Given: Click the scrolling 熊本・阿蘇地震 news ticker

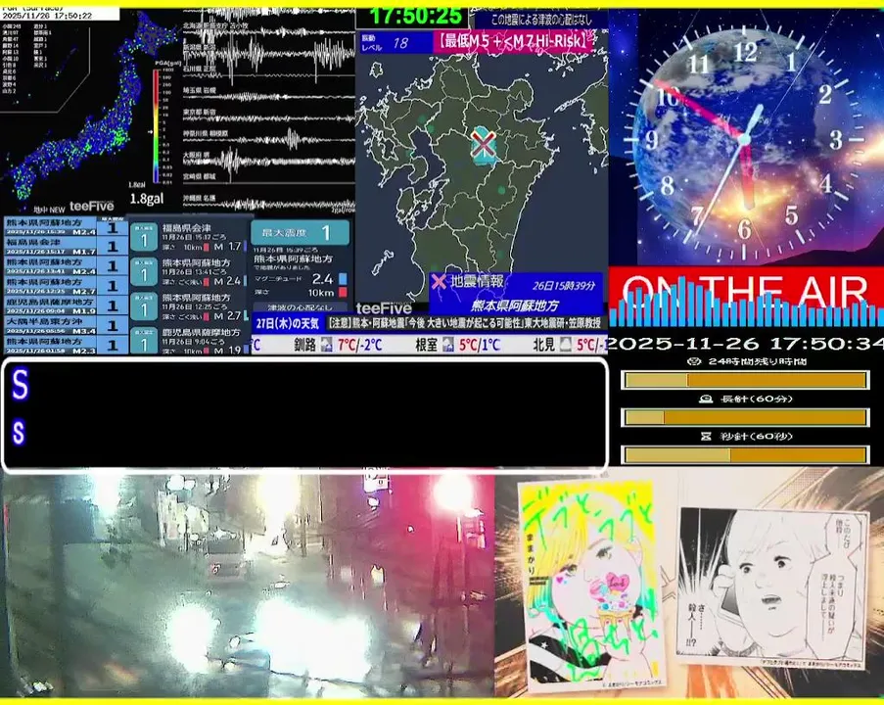Looking at the screenshot, I should click(x=466, y=323).
